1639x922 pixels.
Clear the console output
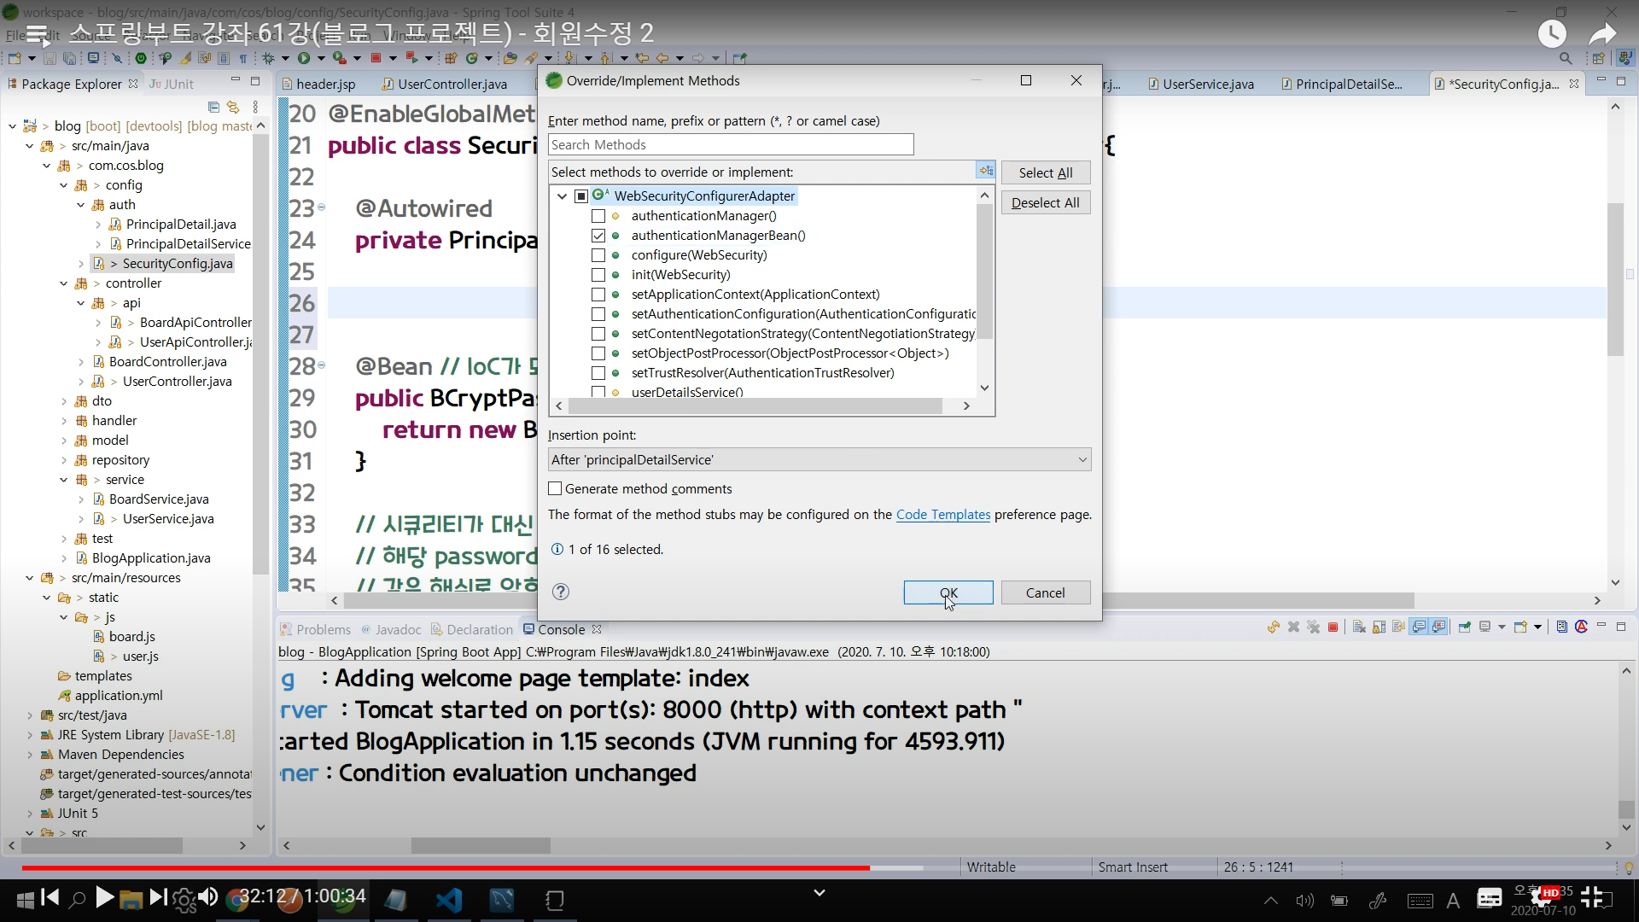[1359, 627]
